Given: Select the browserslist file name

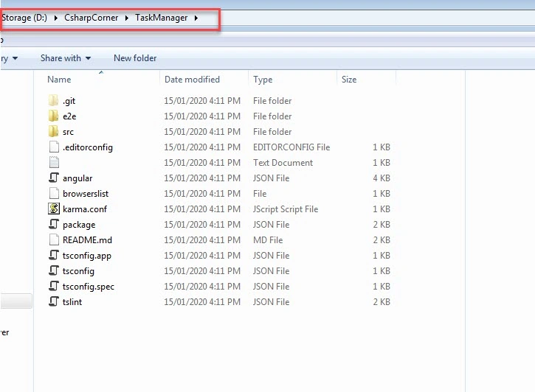Looking at the screenshot, I should click(x=86, y=194).
